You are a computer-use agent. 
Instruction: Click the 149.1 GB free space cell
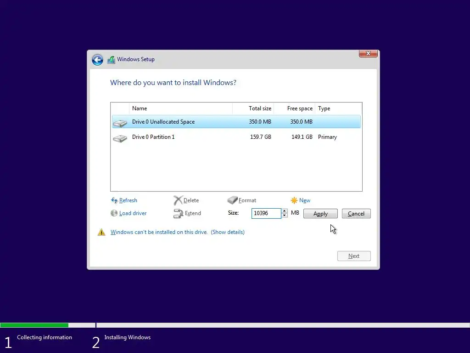tap(302, 137)
